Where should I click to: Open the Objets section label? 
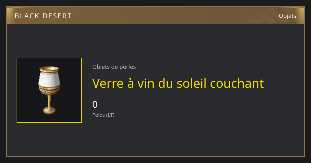click(287, 16)
